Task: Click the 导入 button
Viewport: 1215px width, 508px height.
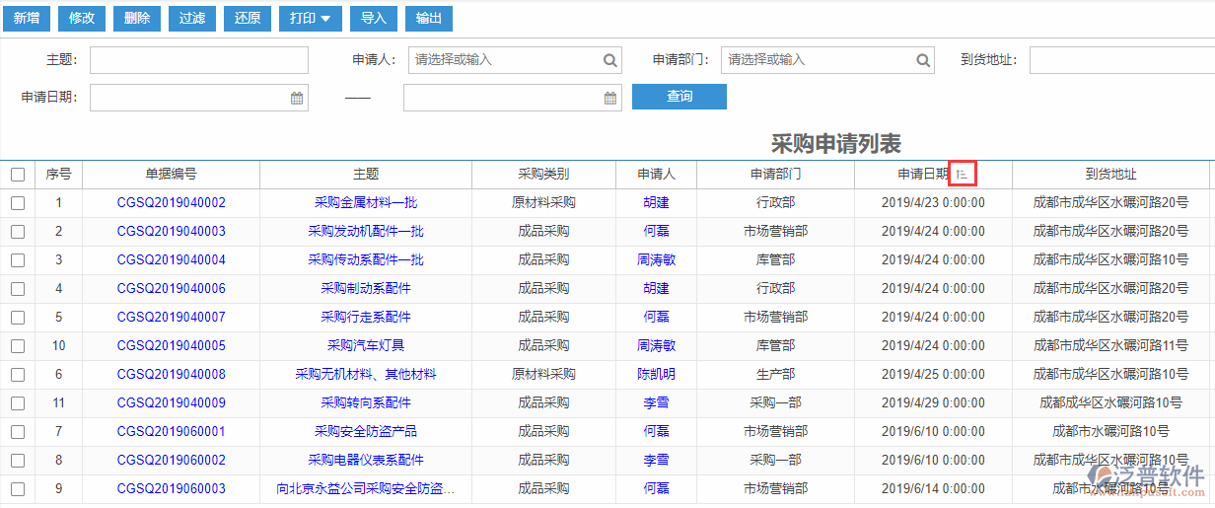Action: [x=374, y=18]
